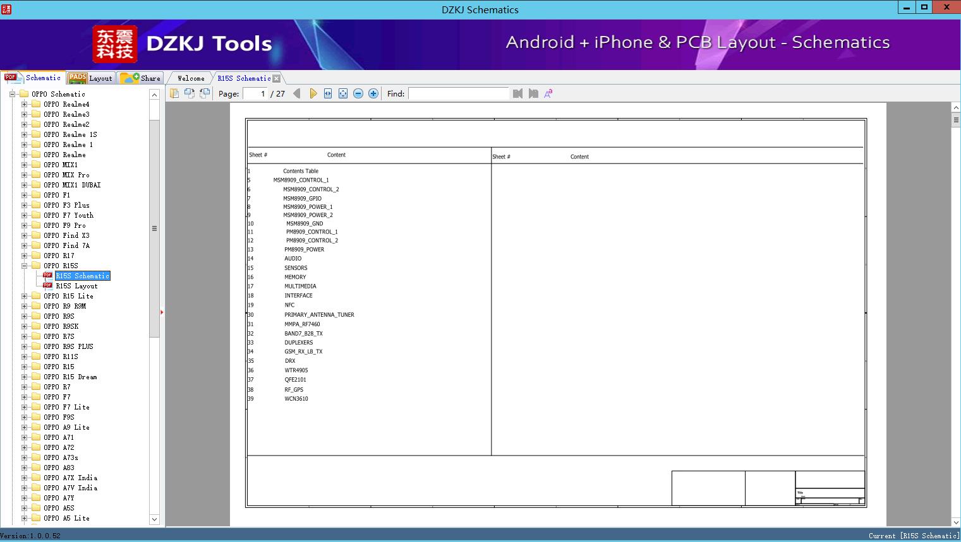Image resolution: width=961 pixels, height=542 pixels.
Task: Expand the OPPO Realme4 folder
Action: tap(24, 104)
